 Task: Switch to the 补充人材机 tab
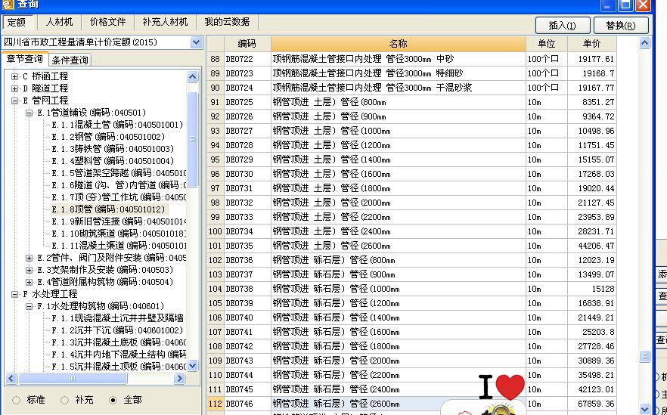pyautogui.click(x=165, y=22)
